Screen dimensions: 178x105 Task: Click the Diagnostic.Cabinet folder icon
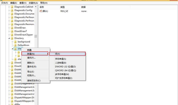click(x=12, y=7)
